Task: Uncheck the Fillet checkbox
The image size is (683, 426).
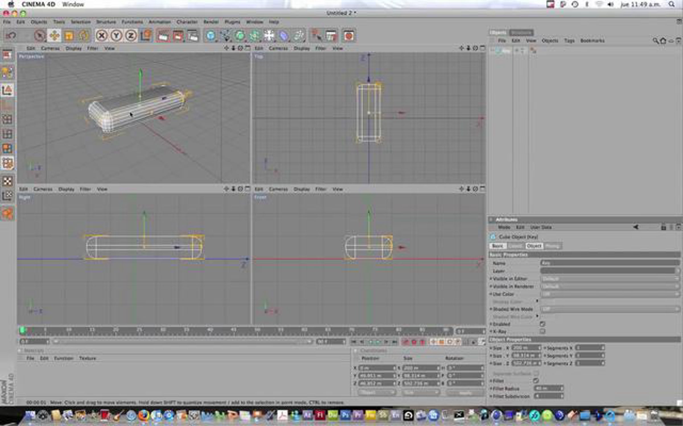Action: point(536,381)
